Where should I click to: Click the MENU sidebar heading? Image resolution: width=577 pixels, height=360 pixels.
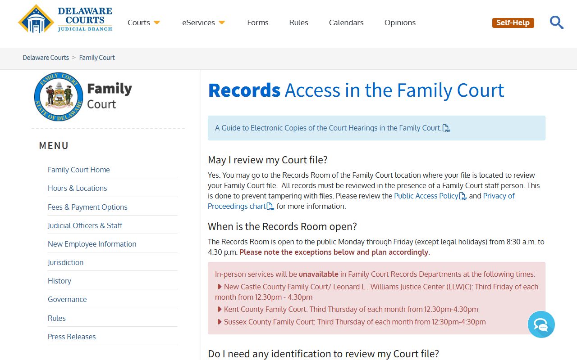point(54,146)
